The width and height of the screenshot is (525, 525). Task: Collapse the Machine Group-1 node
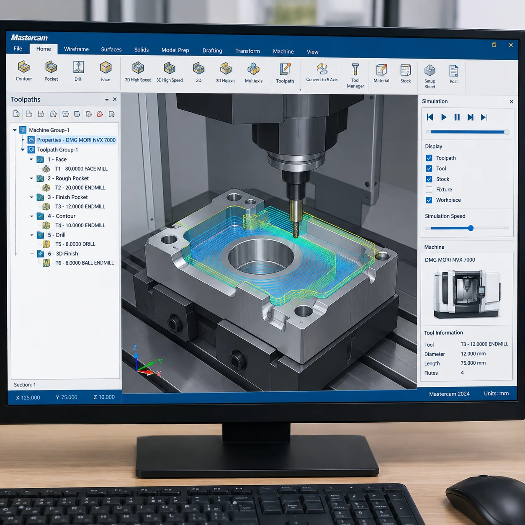(x=15, y=130)
